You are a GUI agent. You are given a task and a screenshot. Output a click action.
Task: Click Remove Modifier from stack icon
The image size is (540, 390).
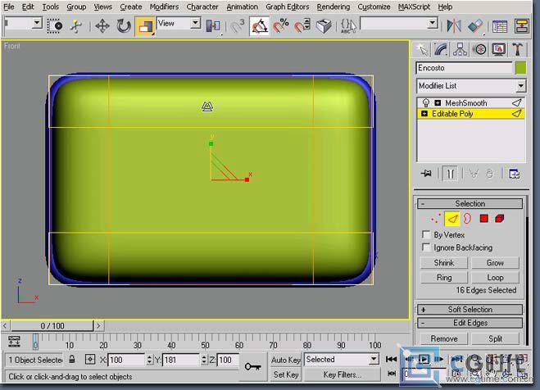pos(490,174)
